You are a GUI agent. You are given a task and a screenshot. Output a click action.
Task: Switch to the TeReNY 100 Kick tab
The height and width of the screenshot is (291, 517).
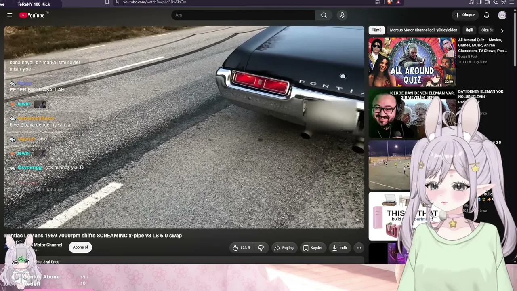tap(34, 4)
